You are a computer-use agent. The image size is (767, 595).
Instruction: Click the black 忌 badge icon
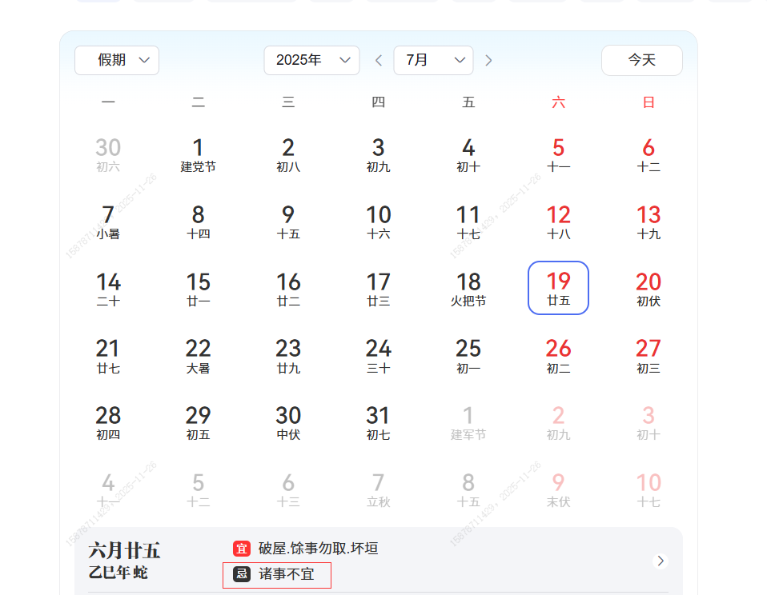pos(242,573)
